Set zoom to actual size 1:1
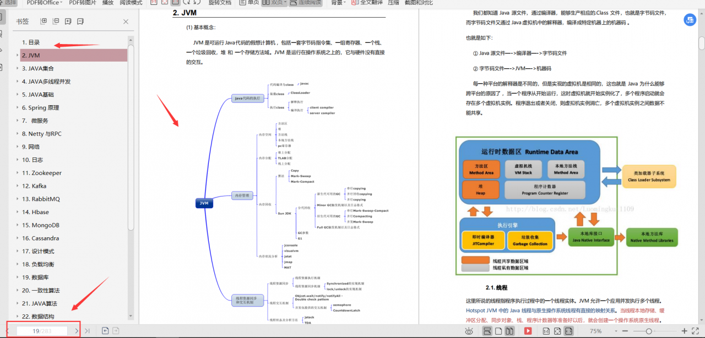 point(546,331)
